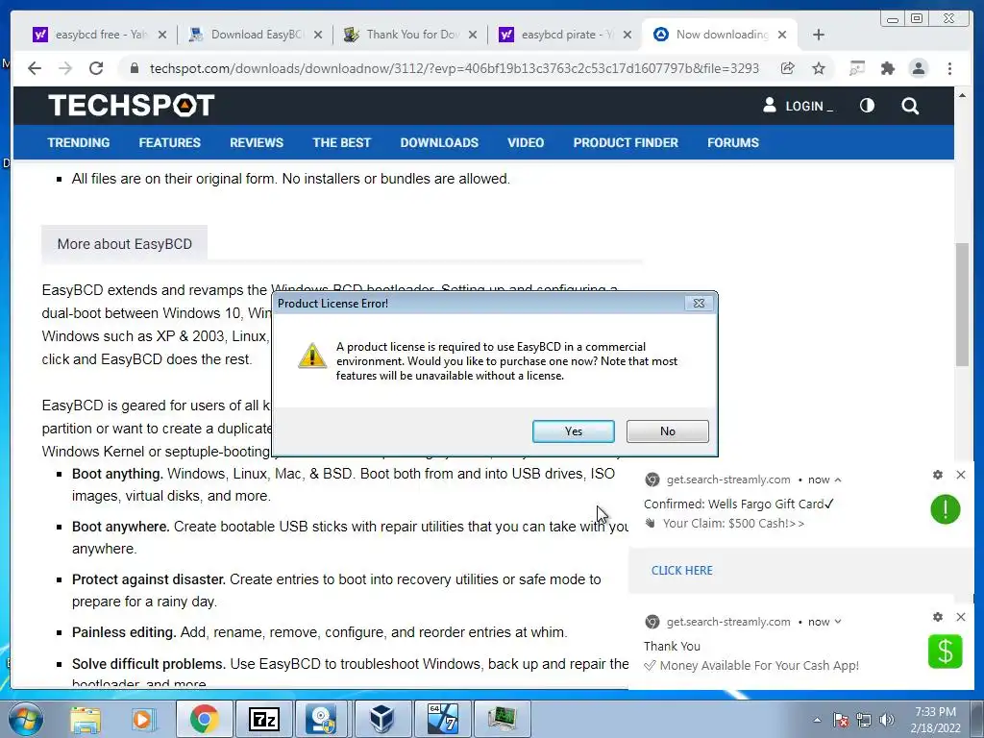Image resolution: width=984 pixels, height=738 pixels.
Task: Go back with the browser back arrow
Action: click(35, 68)
